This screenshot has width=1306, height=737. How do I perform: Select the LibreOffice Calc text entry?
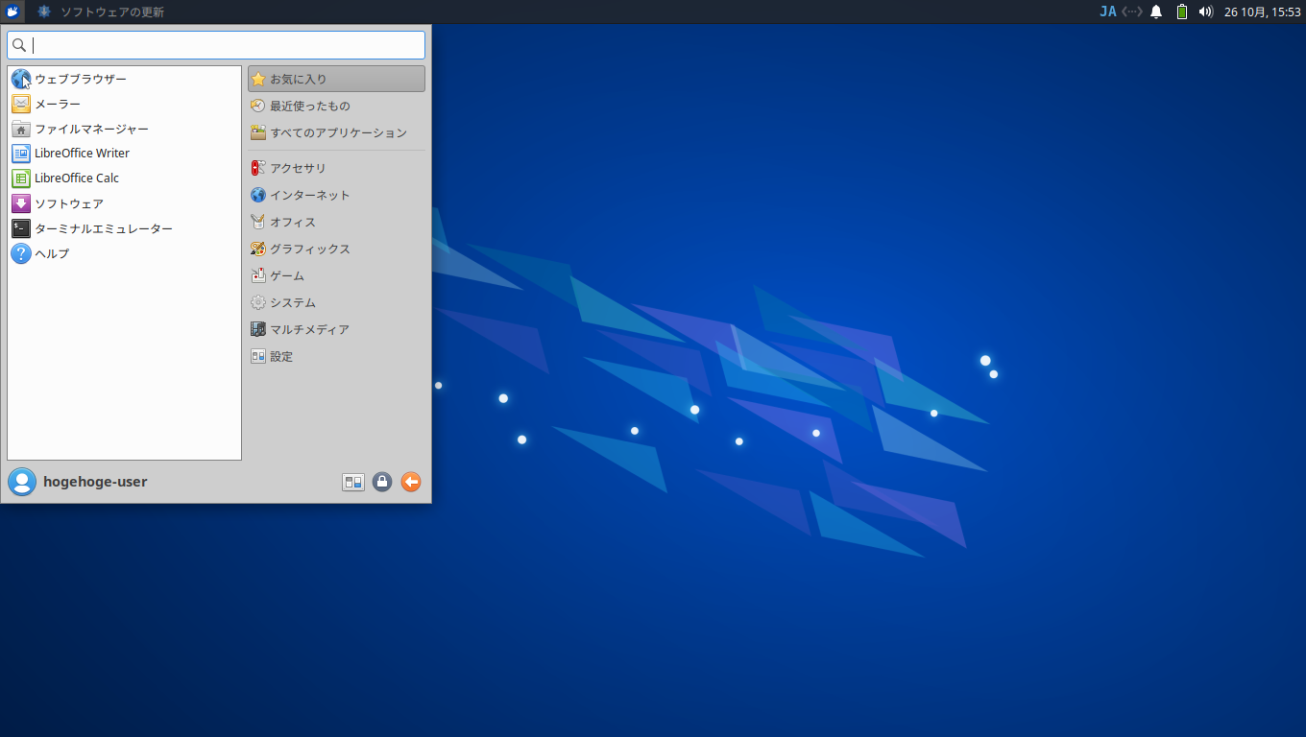click(77, 178)
